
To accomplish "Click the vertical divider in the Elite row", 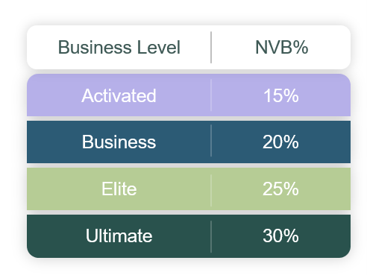I will [211, 190].
